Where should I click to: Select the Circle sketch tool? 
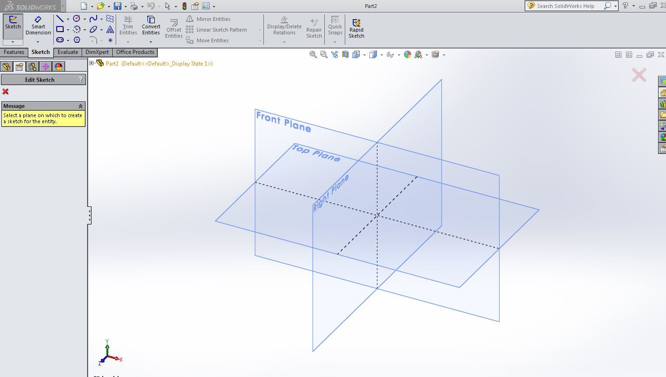click(76, 19)
